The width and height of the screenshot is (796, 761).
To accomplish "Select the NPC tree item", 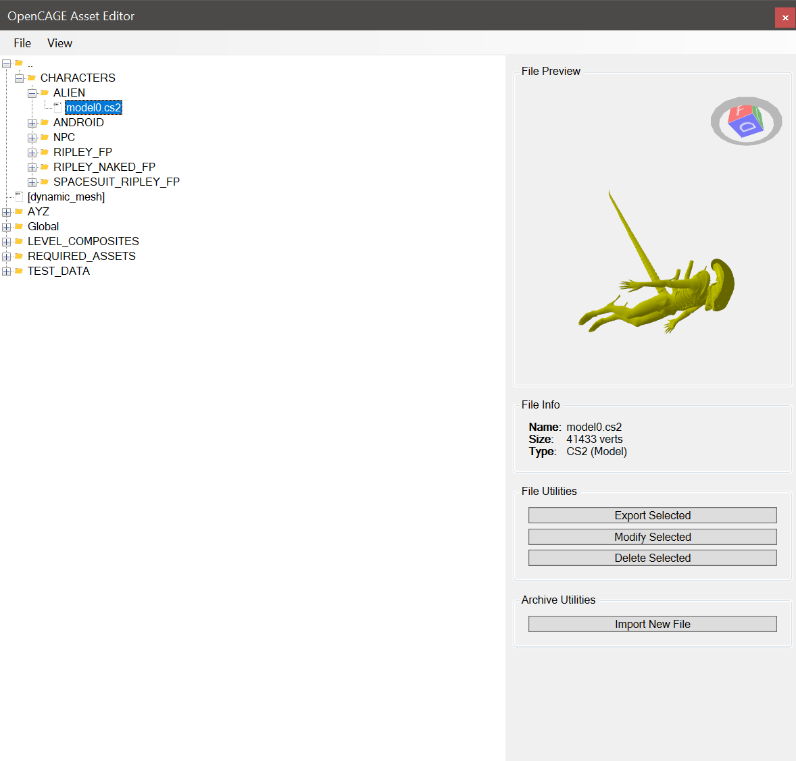I will 64,137.
